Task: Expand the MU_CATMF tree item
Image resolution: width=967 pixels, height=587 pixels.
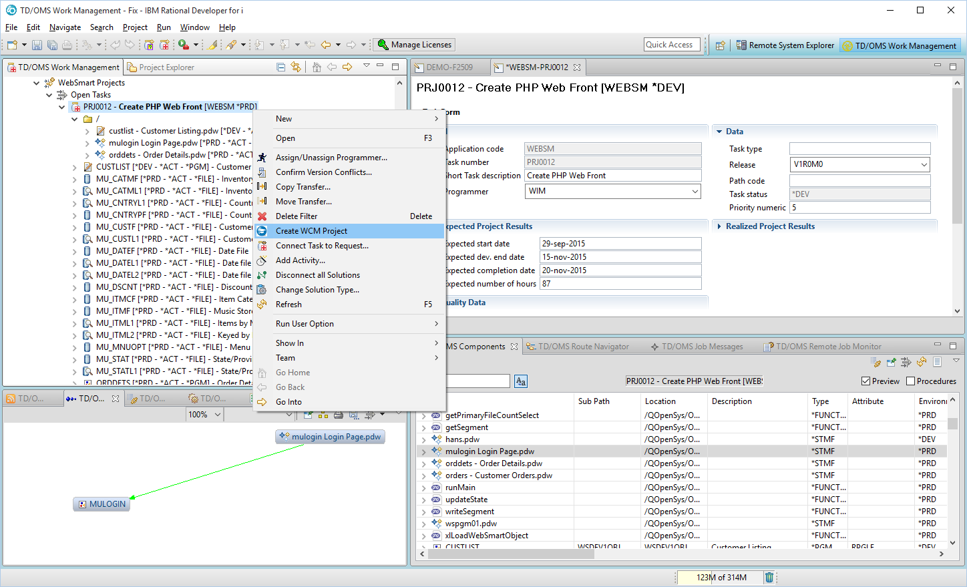Action: click(x=74, y=179)
